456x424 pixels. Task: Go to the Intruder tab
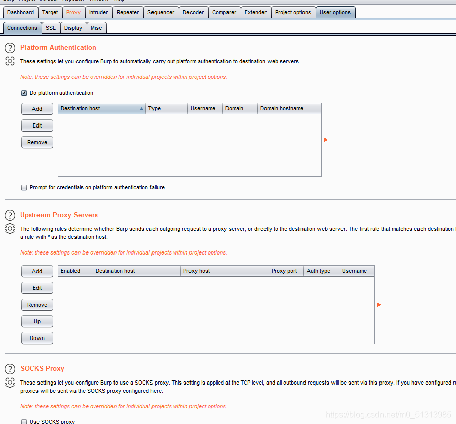pyautogui.click(x=99, y=12)
